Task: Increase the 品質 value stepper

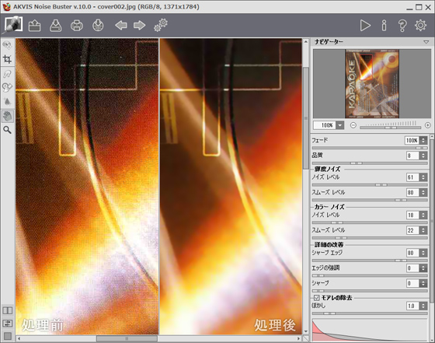Action: (423, 154)
